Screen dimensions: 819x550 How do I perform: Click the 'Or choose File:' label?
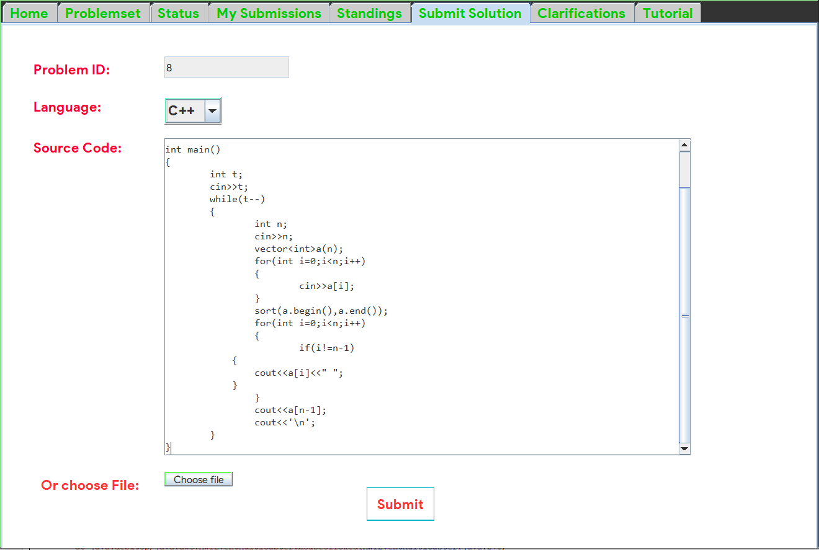coord(90,485)
